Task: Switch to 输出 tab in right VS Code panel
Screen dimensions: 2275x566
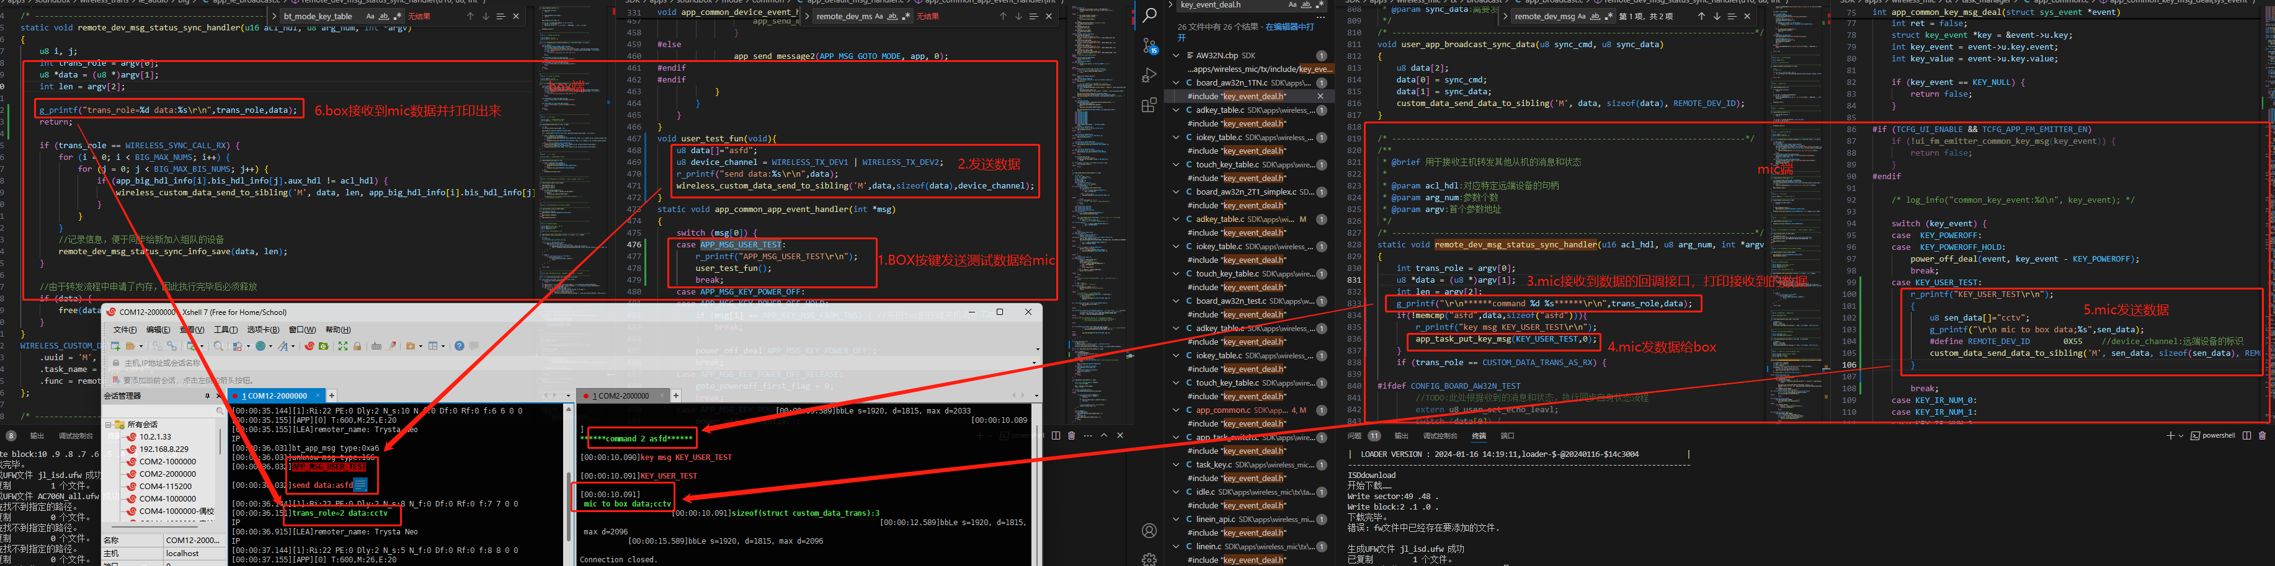Action: 1402,435
